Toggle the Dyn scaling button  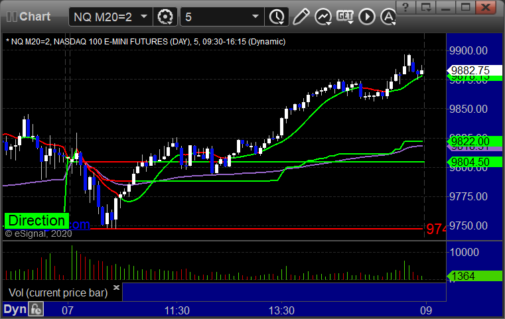point(15,309)
